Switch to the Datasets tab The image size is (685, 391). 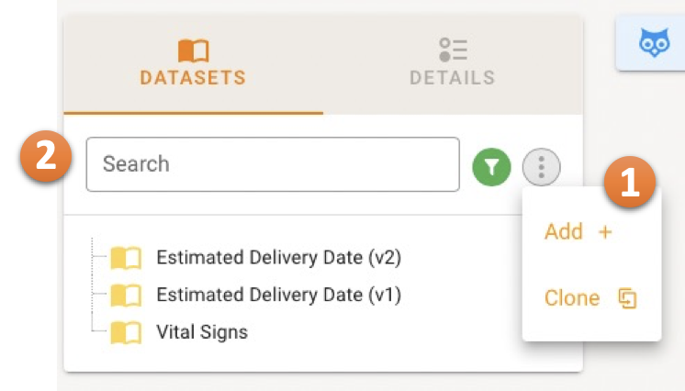coord(193,64)
